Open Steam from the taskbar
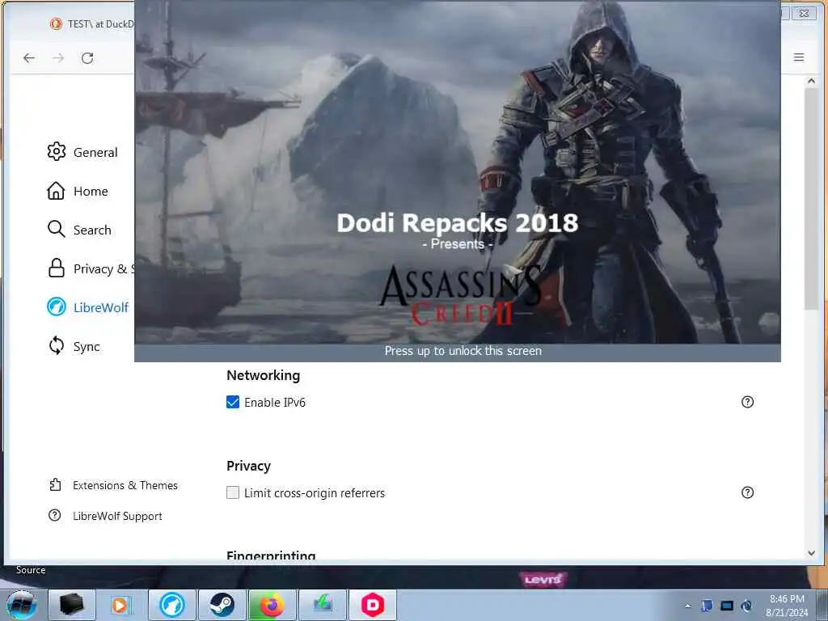This screenshot has width=828, height=621. click(222, 605)
